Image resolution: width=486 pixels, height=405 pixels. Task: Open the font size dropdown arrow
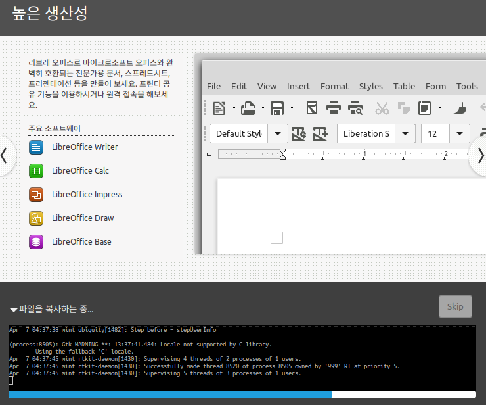[460, 133]
